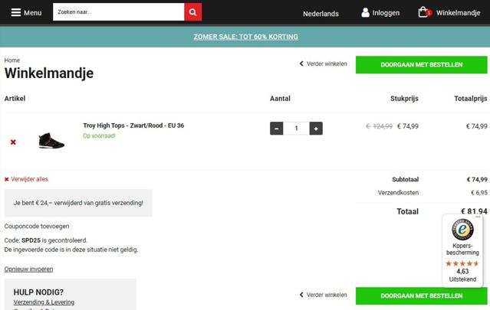Click the Op voorraad! stock status

[99, 135]
